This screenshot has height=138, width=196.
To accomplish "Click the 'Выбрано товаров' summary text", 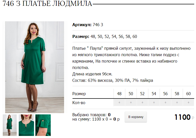I will (x=91, y=115).
